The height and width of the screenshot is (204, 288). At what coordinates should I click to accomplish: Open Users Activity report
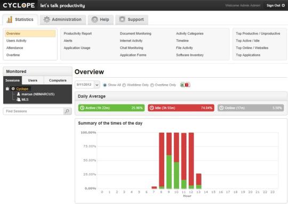click(17, 40)
